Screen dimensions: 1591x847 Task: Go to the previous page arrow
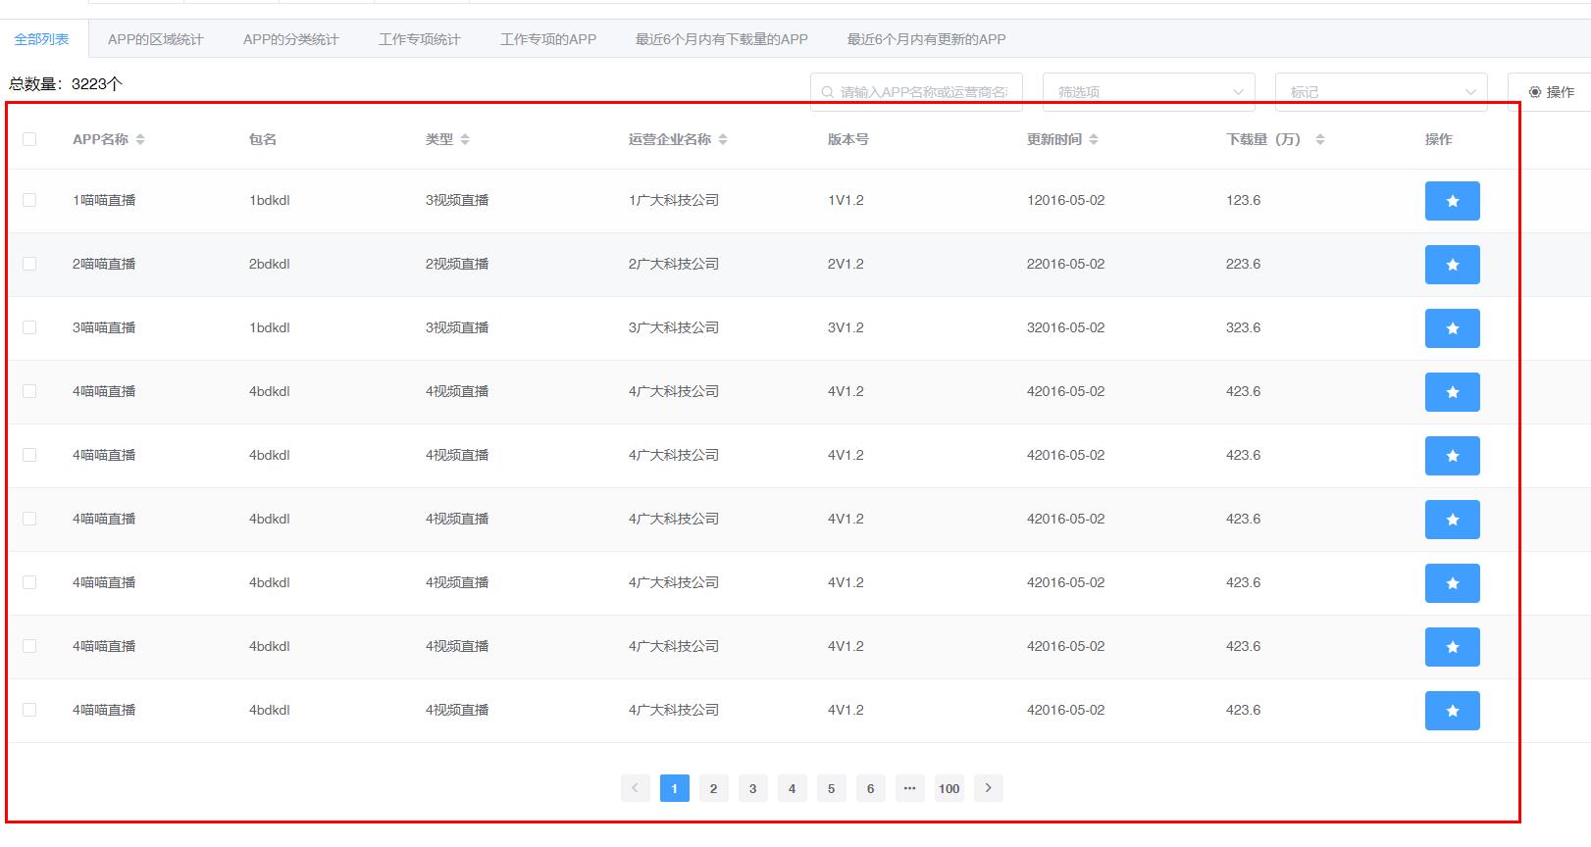tap(635, 788)
